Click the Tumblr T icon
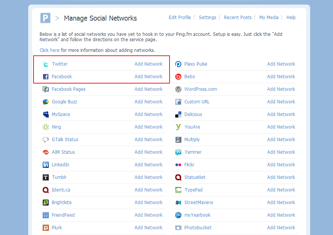The width and height of the screenshot is (333, 235). tap(46, 177)
